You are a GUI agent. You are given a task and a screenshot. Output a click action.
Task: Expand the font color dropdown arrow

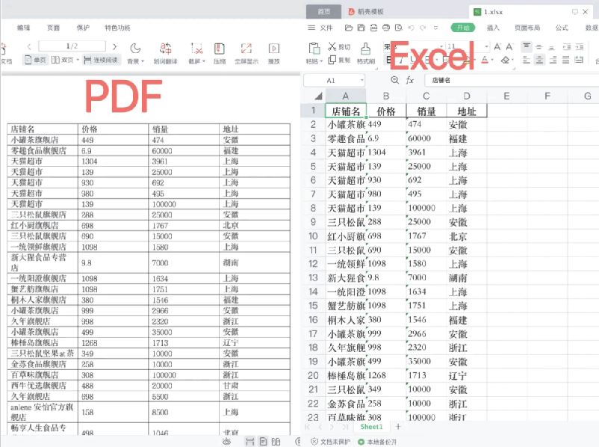pos(492,60)
